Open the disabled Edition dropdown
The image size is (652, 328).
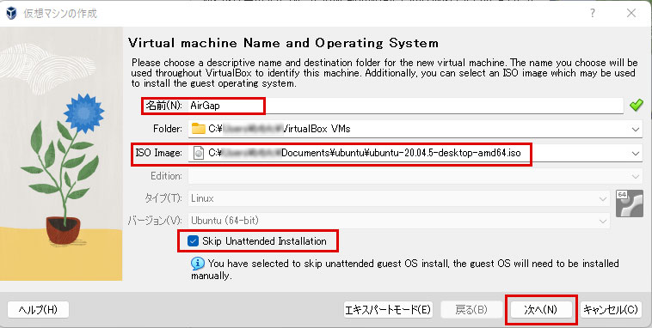pos(415,176)
